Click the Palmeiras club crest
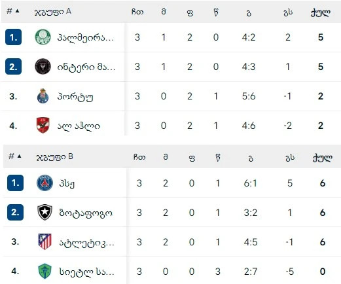The image size is (341, 284). pos(43,37)
